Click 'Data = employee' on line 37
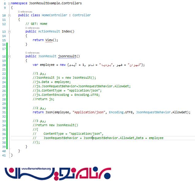This screenshot has width=195, height=181. tap(150, 138)
